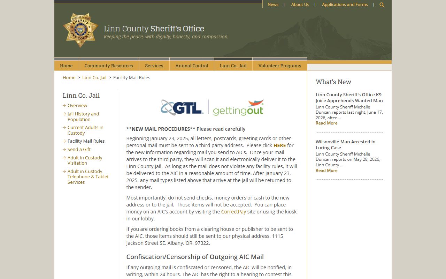446x279 pixels.
Task: Click the Linn Co. Jail sidebar heading
Action: [x=81, y=96]
